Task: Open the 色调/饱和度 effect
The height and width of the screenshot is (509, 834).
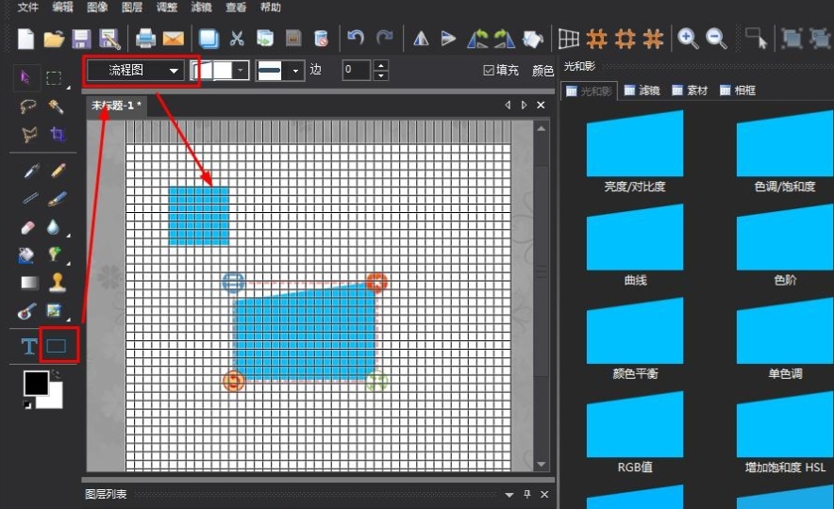Action: (785, 152)
